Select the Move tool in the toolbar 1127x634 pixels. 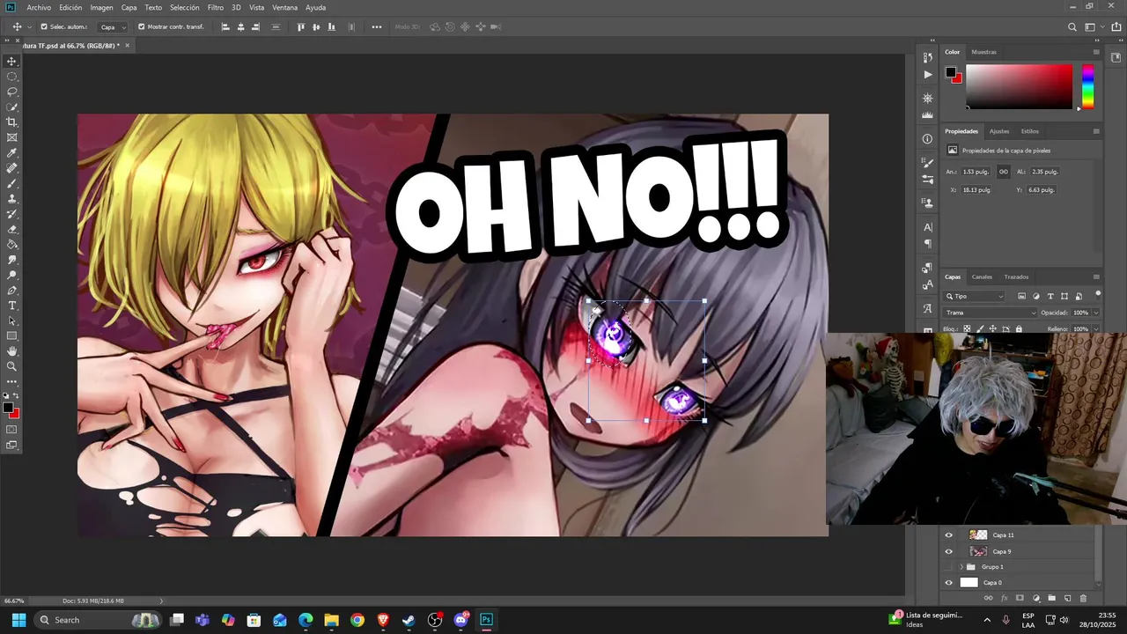point(12,62)
